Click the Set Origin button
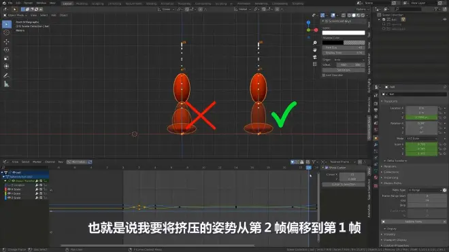This screenshot has height=252, width=449. 344,70
